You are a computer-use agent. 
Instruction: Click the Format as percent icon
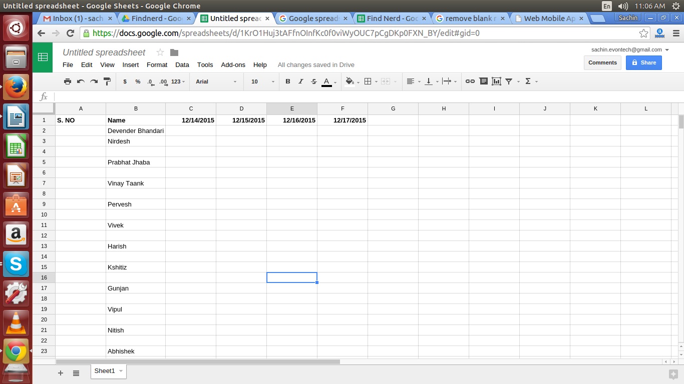[x=137, y=81]
